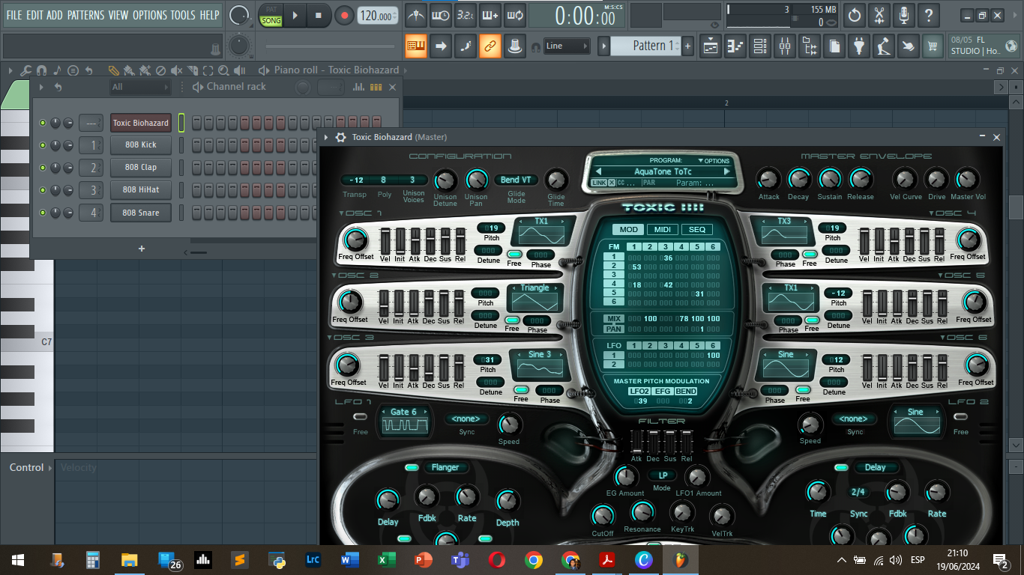Viewport: 1024px width, 575px height.
Task: Switch to the MIDI tab in Toxic
Action: pos(662,229)
